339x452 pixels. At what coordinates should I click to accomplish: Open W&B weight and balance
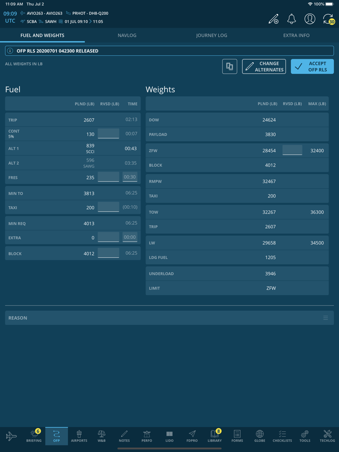point(102,436)
